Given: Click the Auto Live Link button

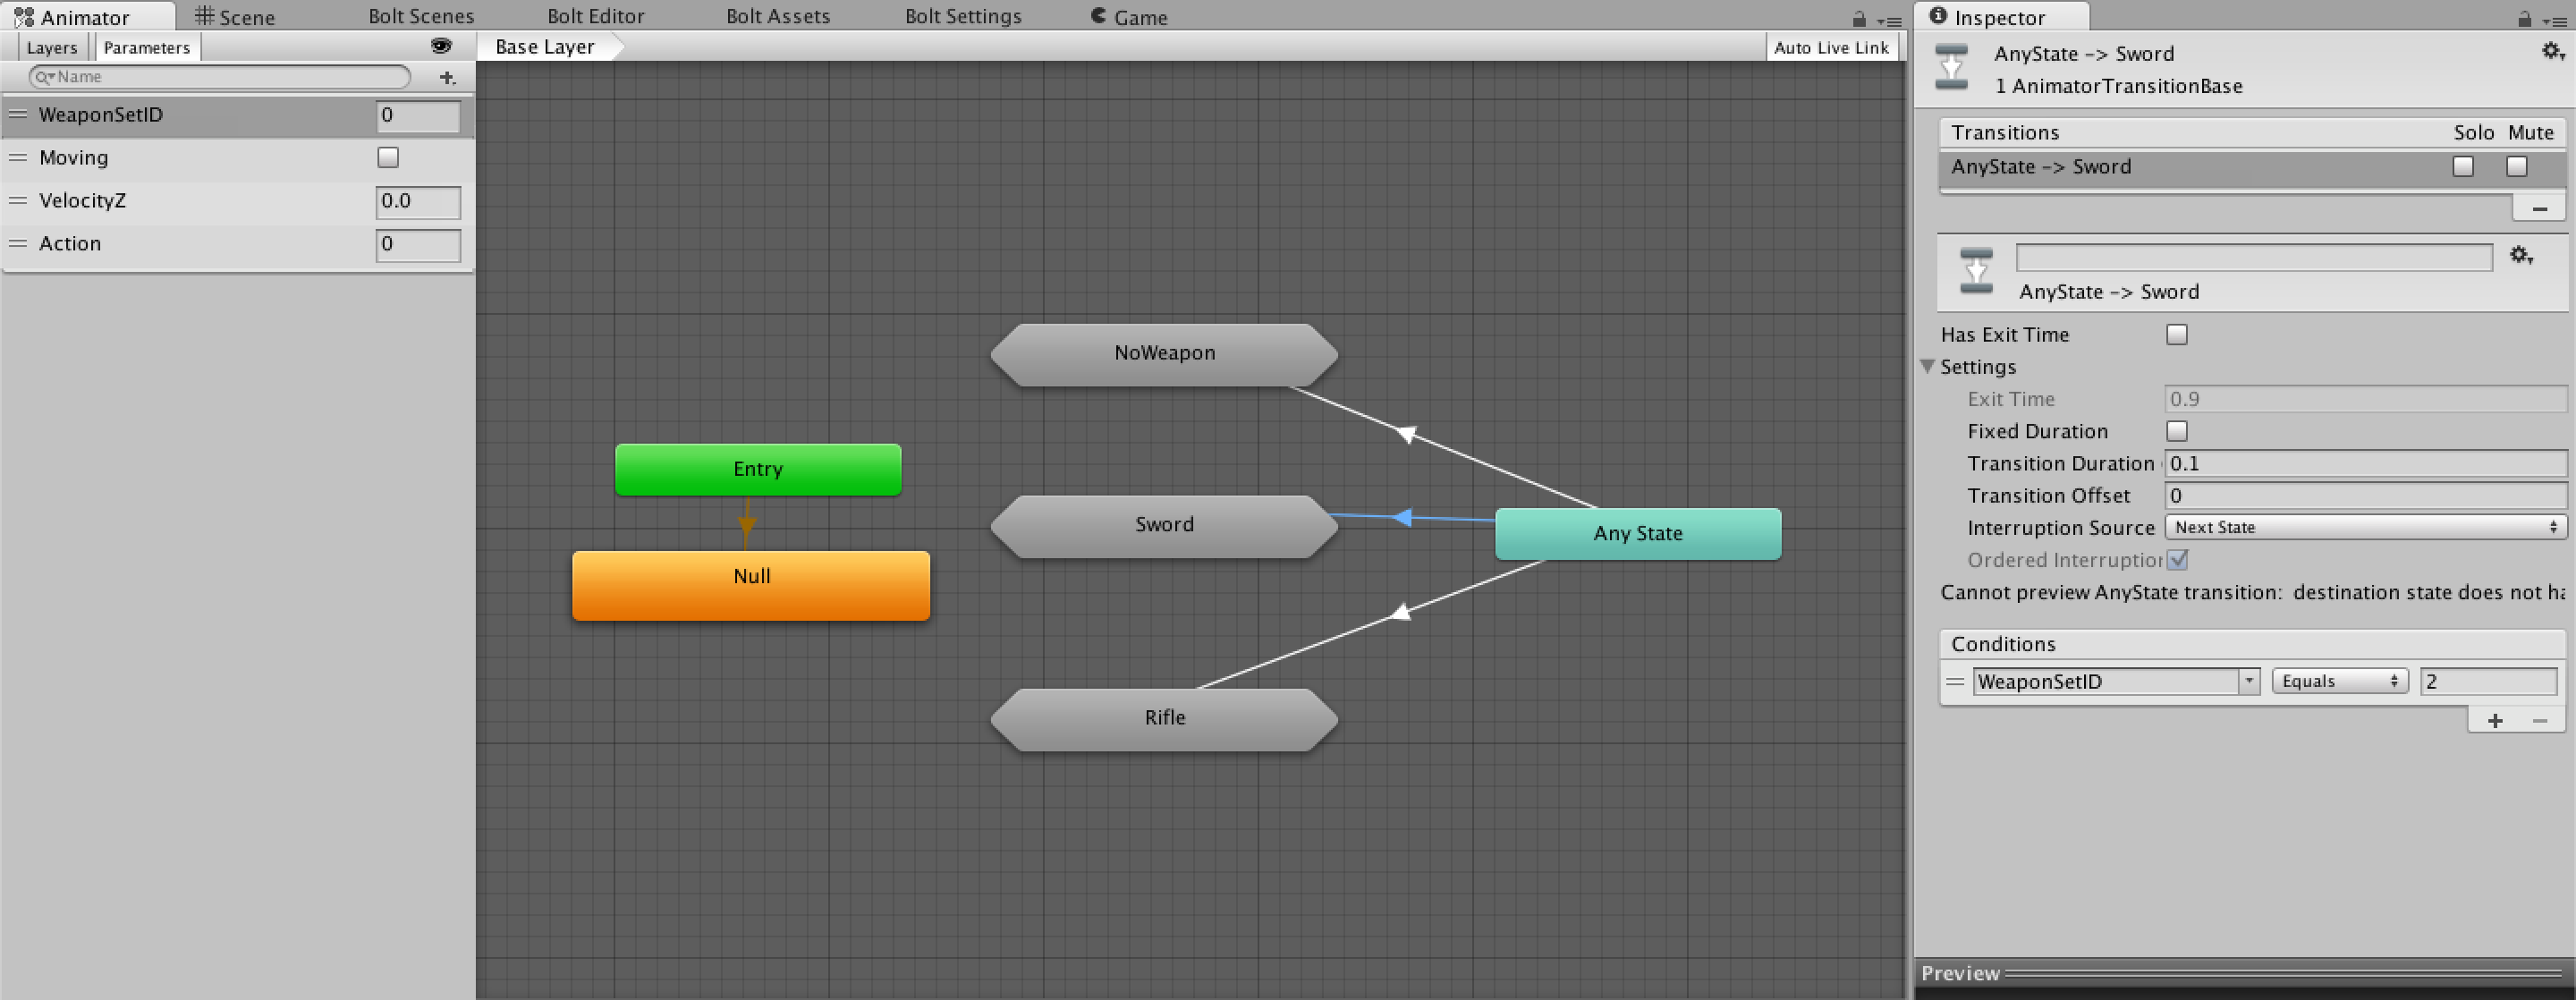Looking at the screenshot, I should (x=1830, y=47).
